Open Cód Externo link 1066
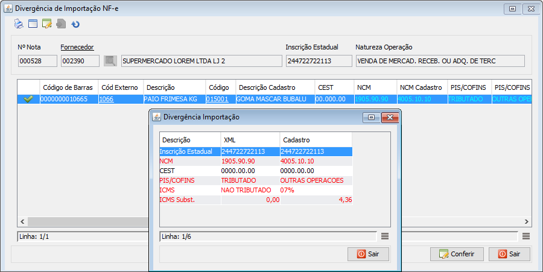This screenshot has height=272, width=543. pos(106,99)
